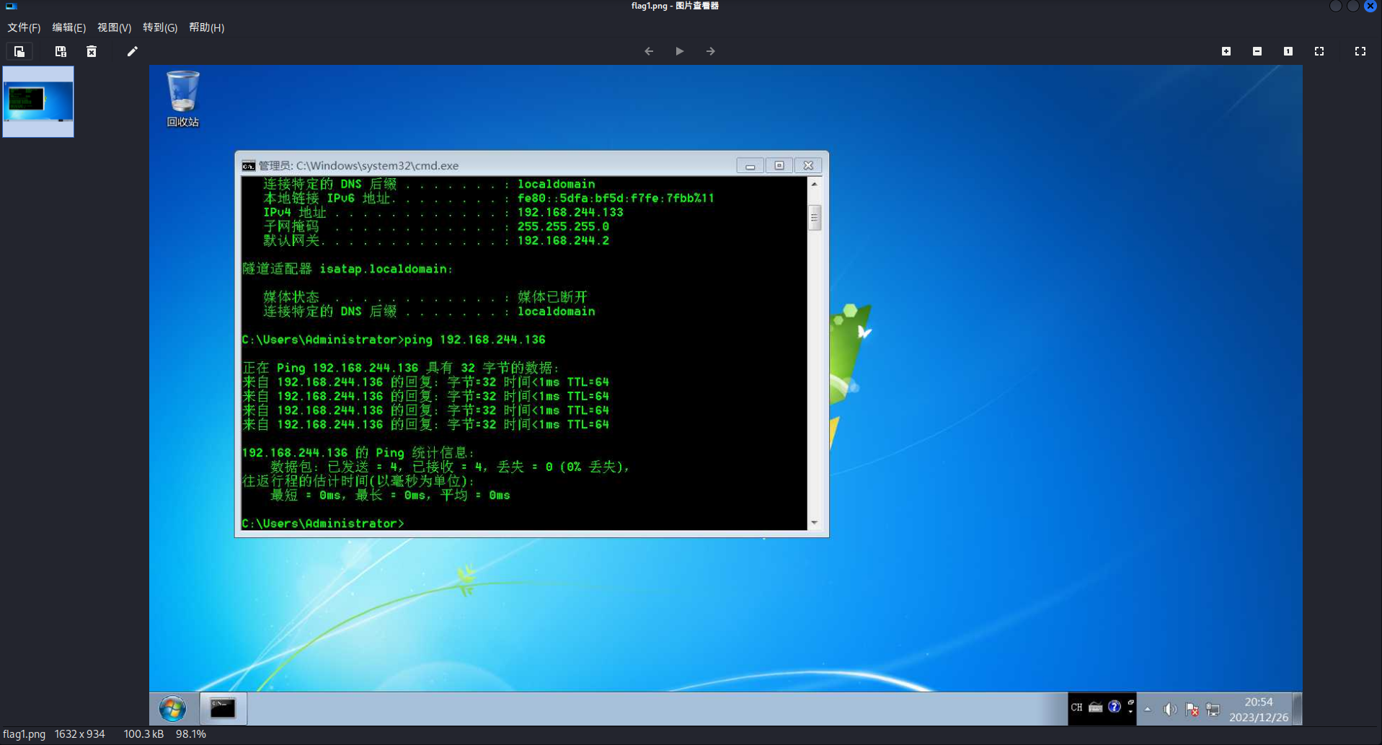Image resolution: width=1382 pixels, height=745 pixels.
Task: Click the CH language indicator in the pictured tray
Action: (1076, 707)
